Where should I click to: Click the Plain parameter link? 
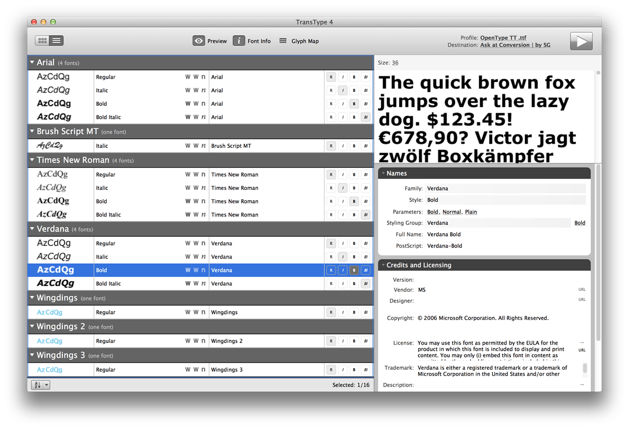pos(471,212)
